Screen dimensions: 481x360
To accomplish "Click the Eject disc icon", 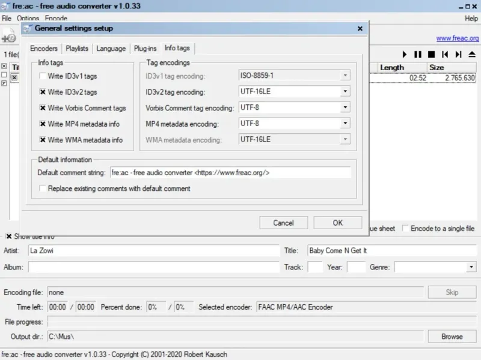I will pyautogui.click(x=472, y=55).
